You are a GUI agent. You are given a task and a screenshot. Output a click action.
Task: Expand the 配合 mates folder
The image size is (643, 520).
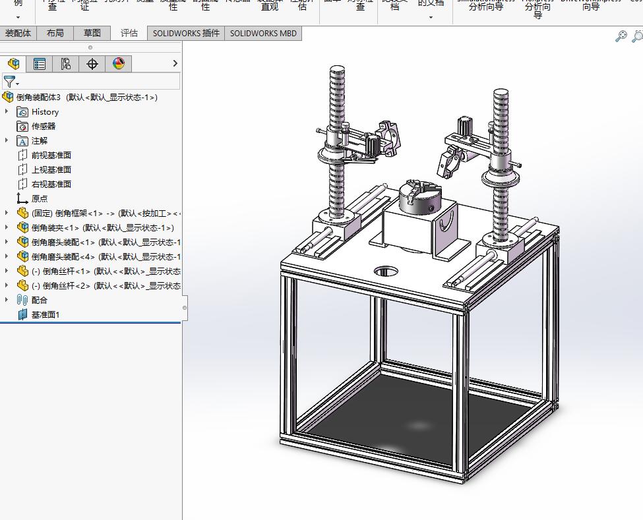(x=6, y=299)
